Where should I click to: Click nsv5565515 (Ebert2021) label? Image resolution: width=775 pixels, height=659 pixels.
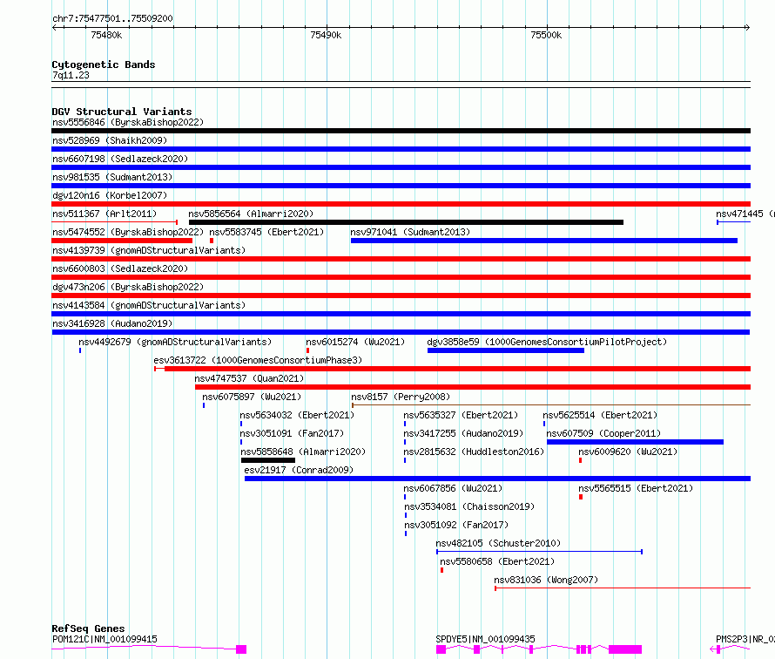point(636,488)
